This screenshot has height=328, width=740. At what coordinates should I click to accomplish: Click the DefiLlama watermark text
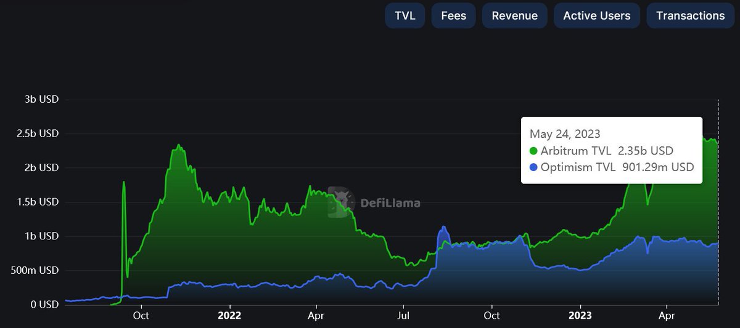tap(389, 202)
